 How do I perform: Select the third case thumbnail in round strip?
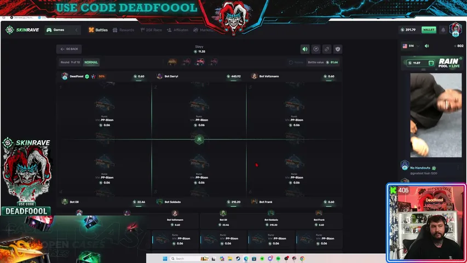200,62
